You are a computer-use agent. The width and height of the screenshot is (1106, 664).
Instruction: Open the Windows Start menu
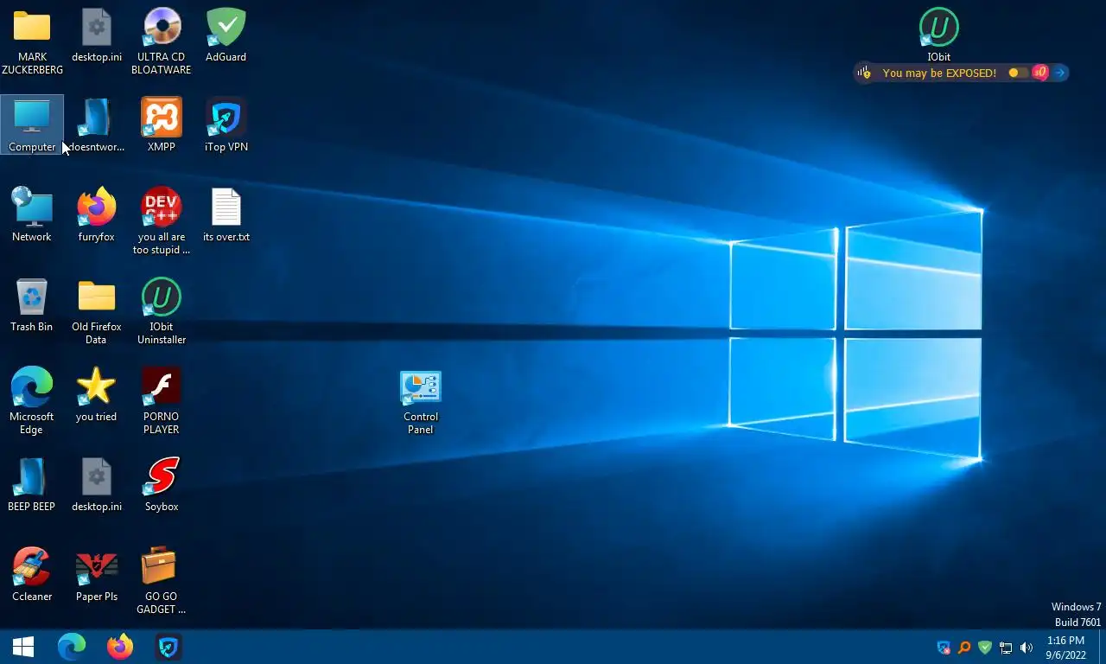[x=23, y=647]
